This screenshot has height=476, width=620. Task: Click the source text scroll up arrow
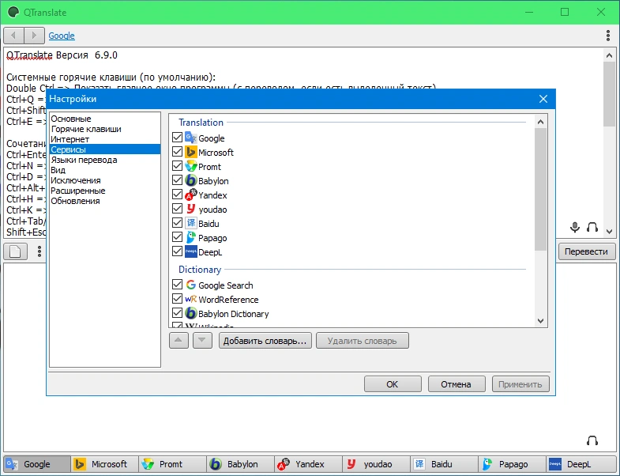609,56
